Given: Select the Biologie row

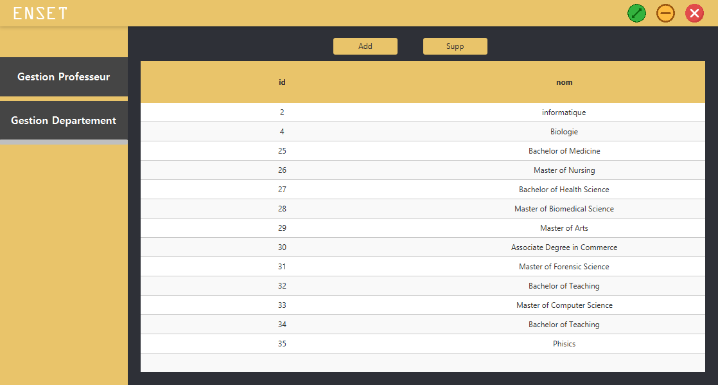Looking at the screenshot, I should point(423,132).
